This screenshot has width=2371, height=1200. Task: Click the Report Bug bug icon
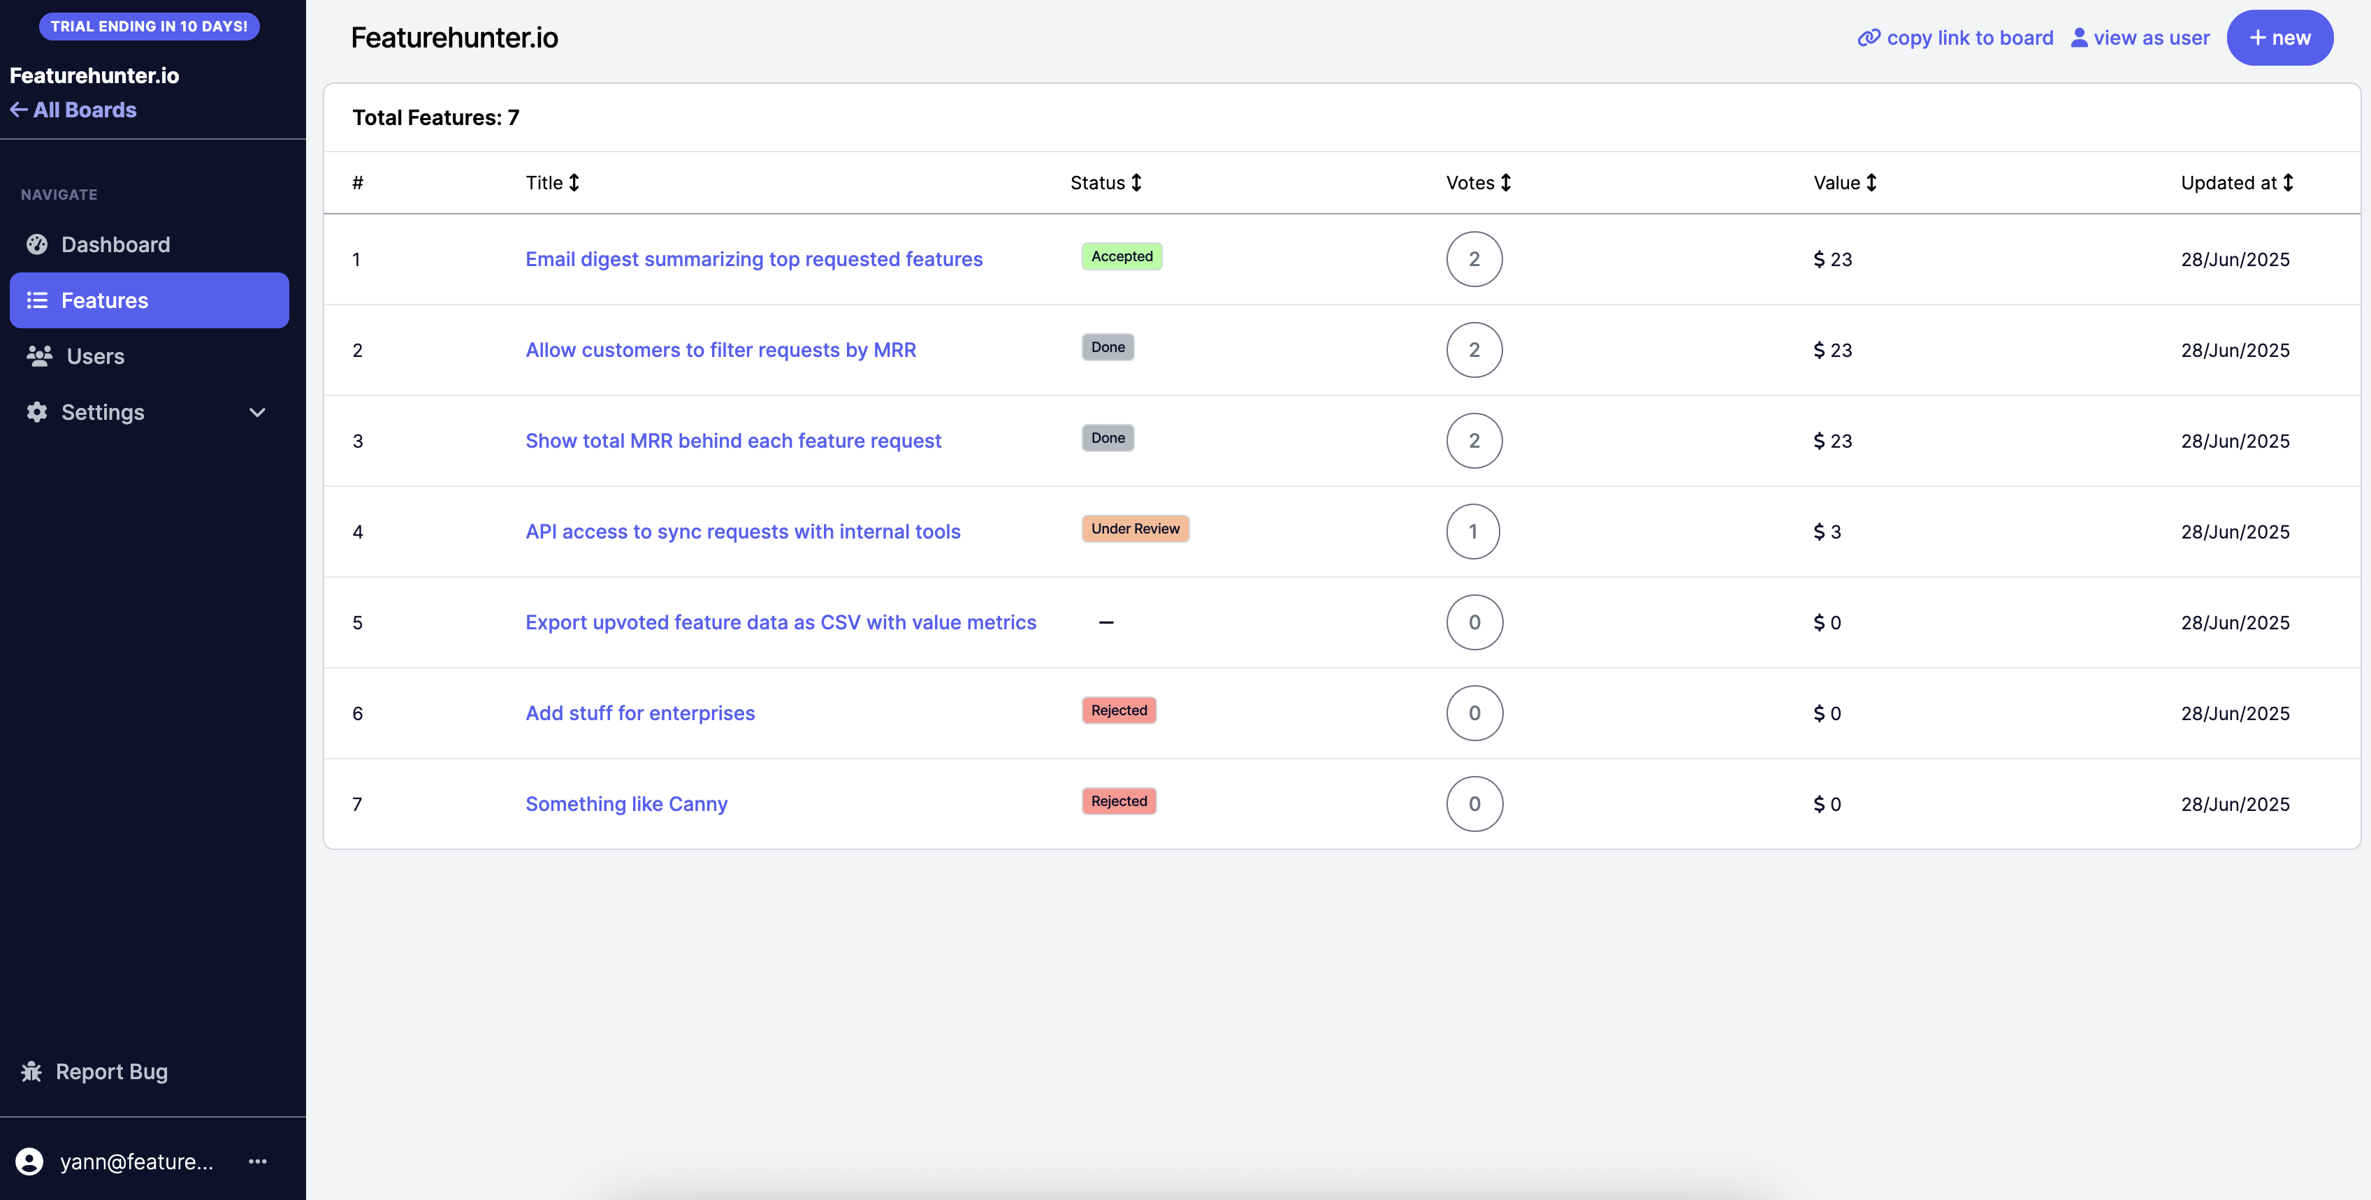31,1071
